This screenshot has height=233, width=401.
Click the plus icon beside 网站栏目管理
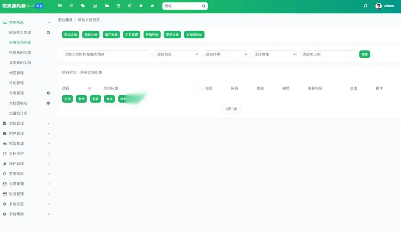[x=48, y=32]
